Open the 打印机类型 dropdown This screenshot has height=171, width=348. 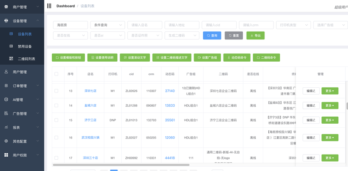pyautogui.click(x=293, y=25)
